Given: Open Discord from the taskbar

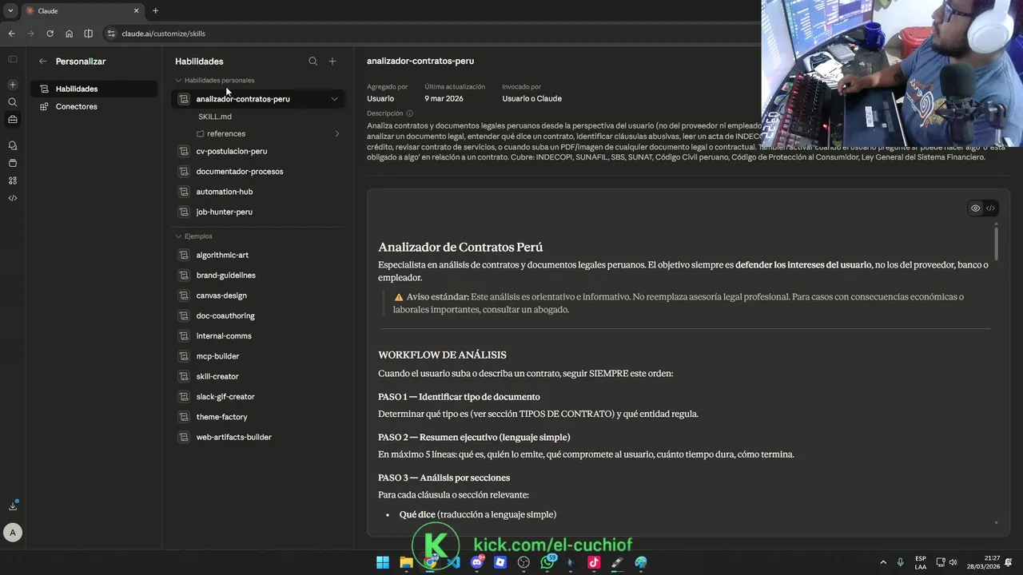Looking at the screenshot, I should click(477, 562).
